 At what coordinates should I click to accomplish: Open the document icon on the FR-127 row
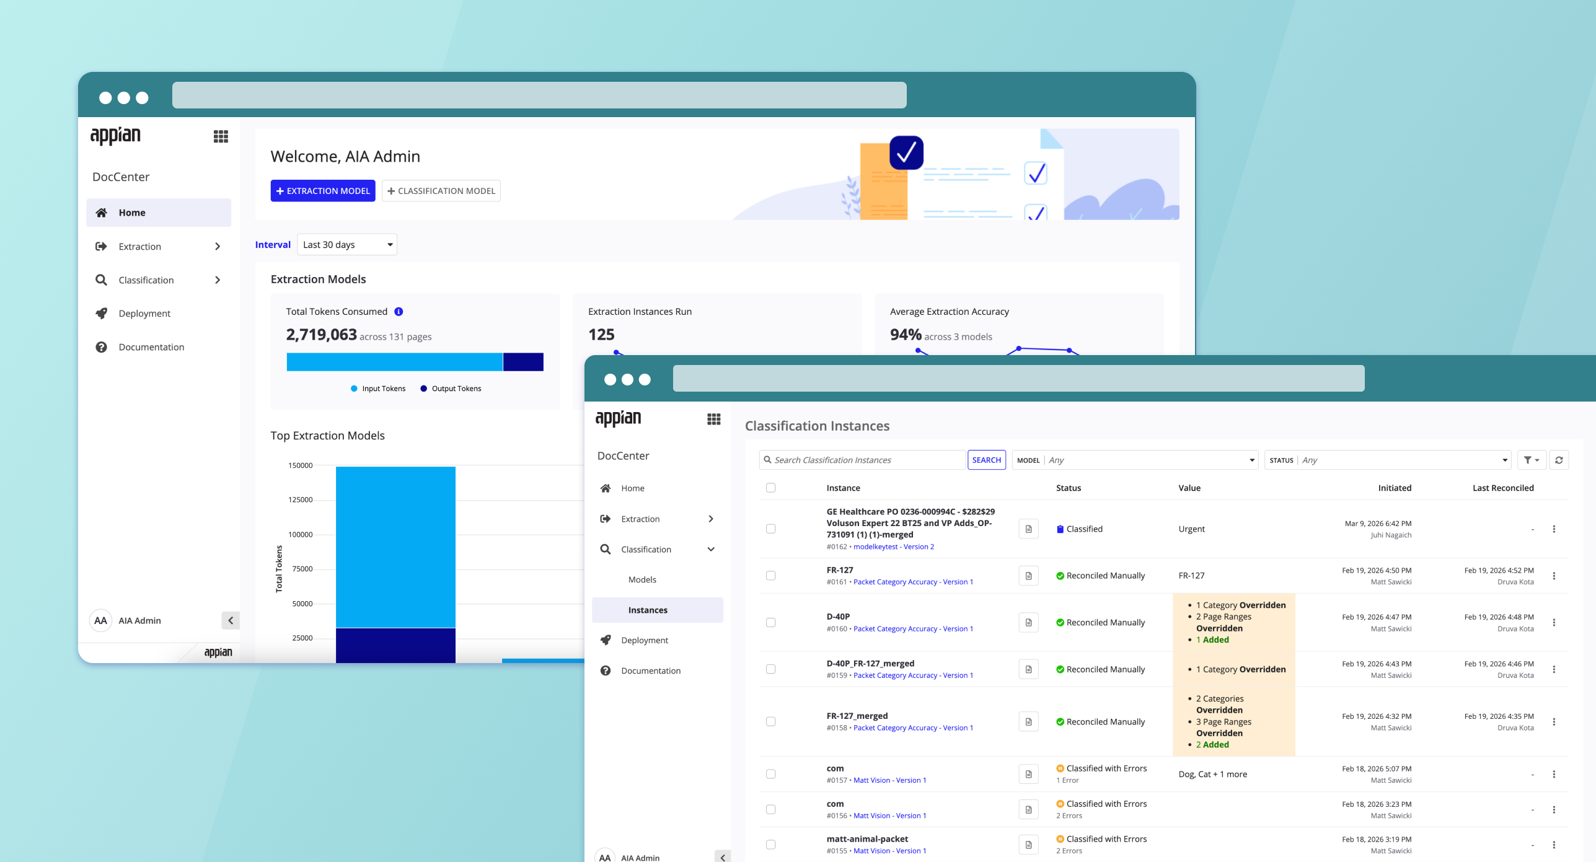click(1028, 575)
